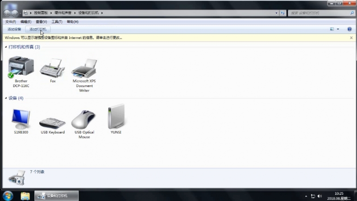This screenshot has height=201, width=357.
Task: Show hidden system tray icons
Action: 306,196
